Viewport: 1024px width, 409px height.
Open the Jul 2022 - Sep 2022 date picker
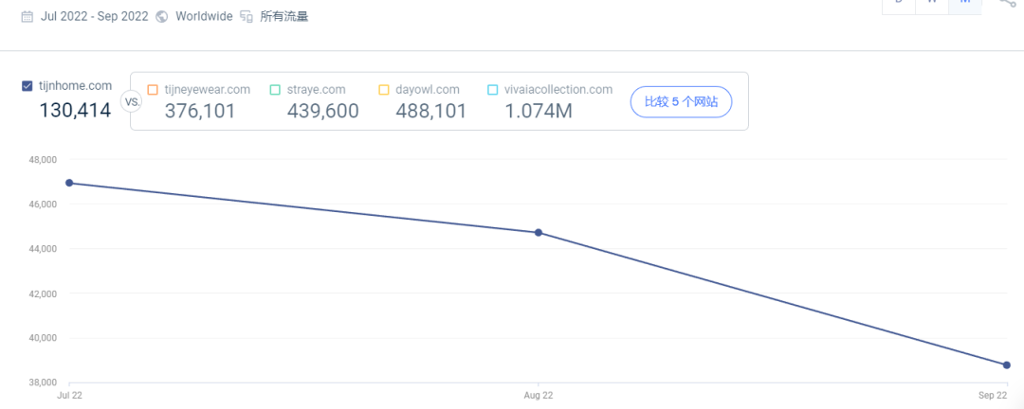click(94, 16)
